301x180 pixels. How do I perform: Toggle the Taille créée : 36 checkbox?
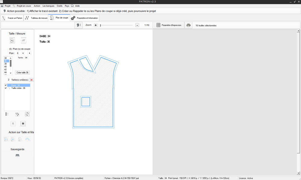click(6, 88)
